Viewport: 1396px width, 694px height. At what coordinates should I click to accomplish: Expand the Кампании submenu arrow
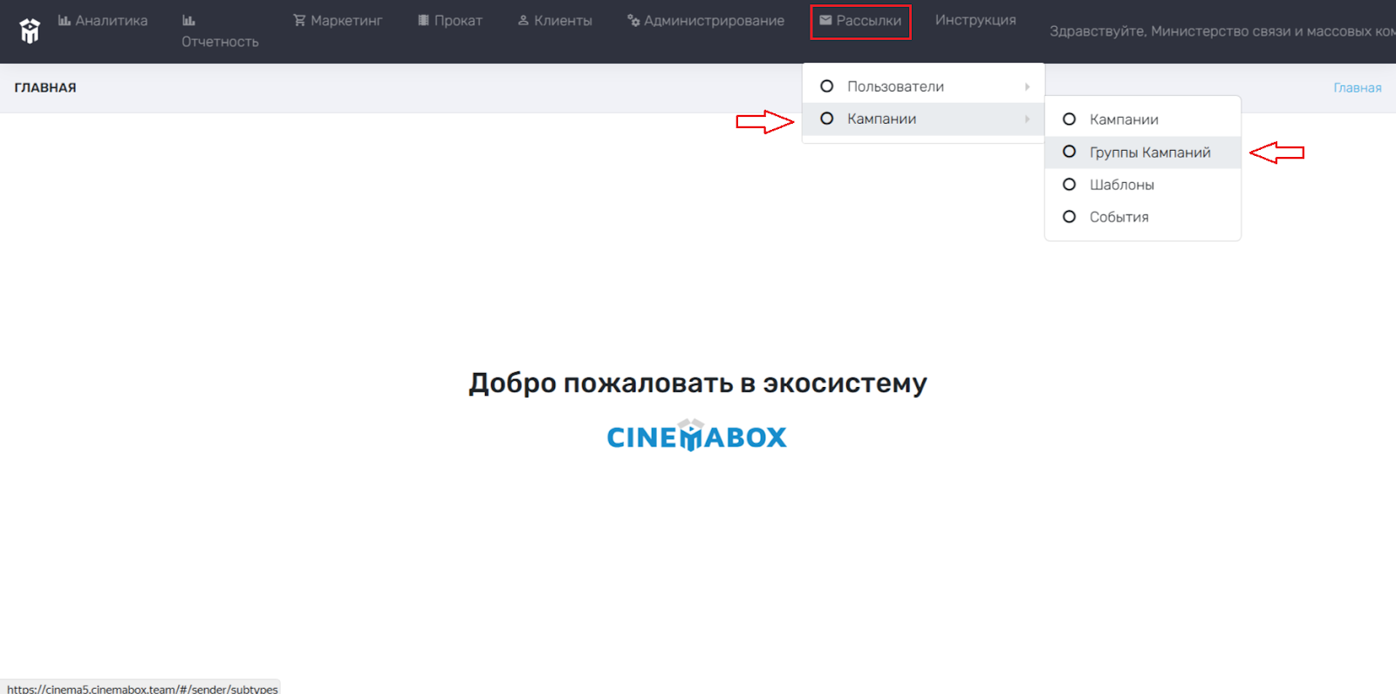click(x=1028, y=119)
